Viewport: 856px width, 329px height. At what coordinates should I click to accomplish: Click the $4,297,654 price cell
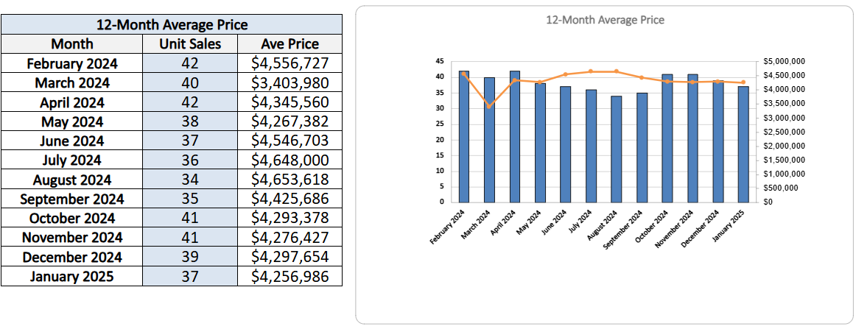click(x=290, y=257)
